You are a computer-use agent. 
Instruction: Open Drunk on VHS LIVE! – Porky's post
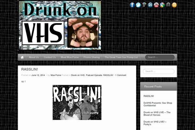(155, 123)
